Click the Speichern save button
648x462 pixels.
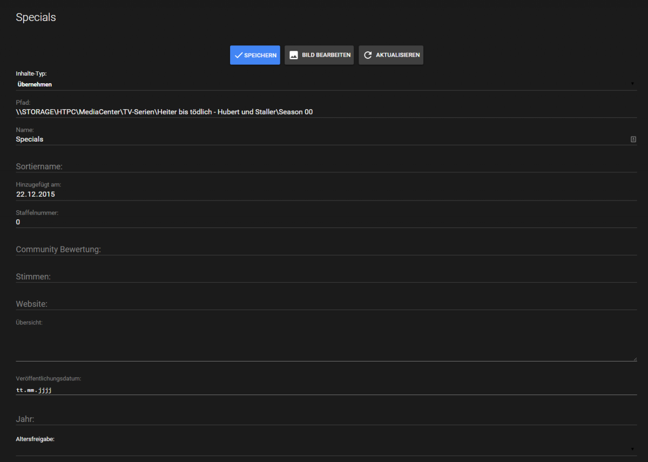pyautogui.click(x=255, y=55)
